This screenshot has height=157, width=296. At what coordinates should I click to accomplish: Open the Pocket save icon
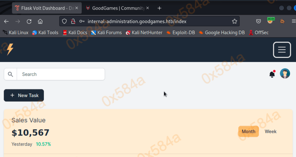point(258,21)
